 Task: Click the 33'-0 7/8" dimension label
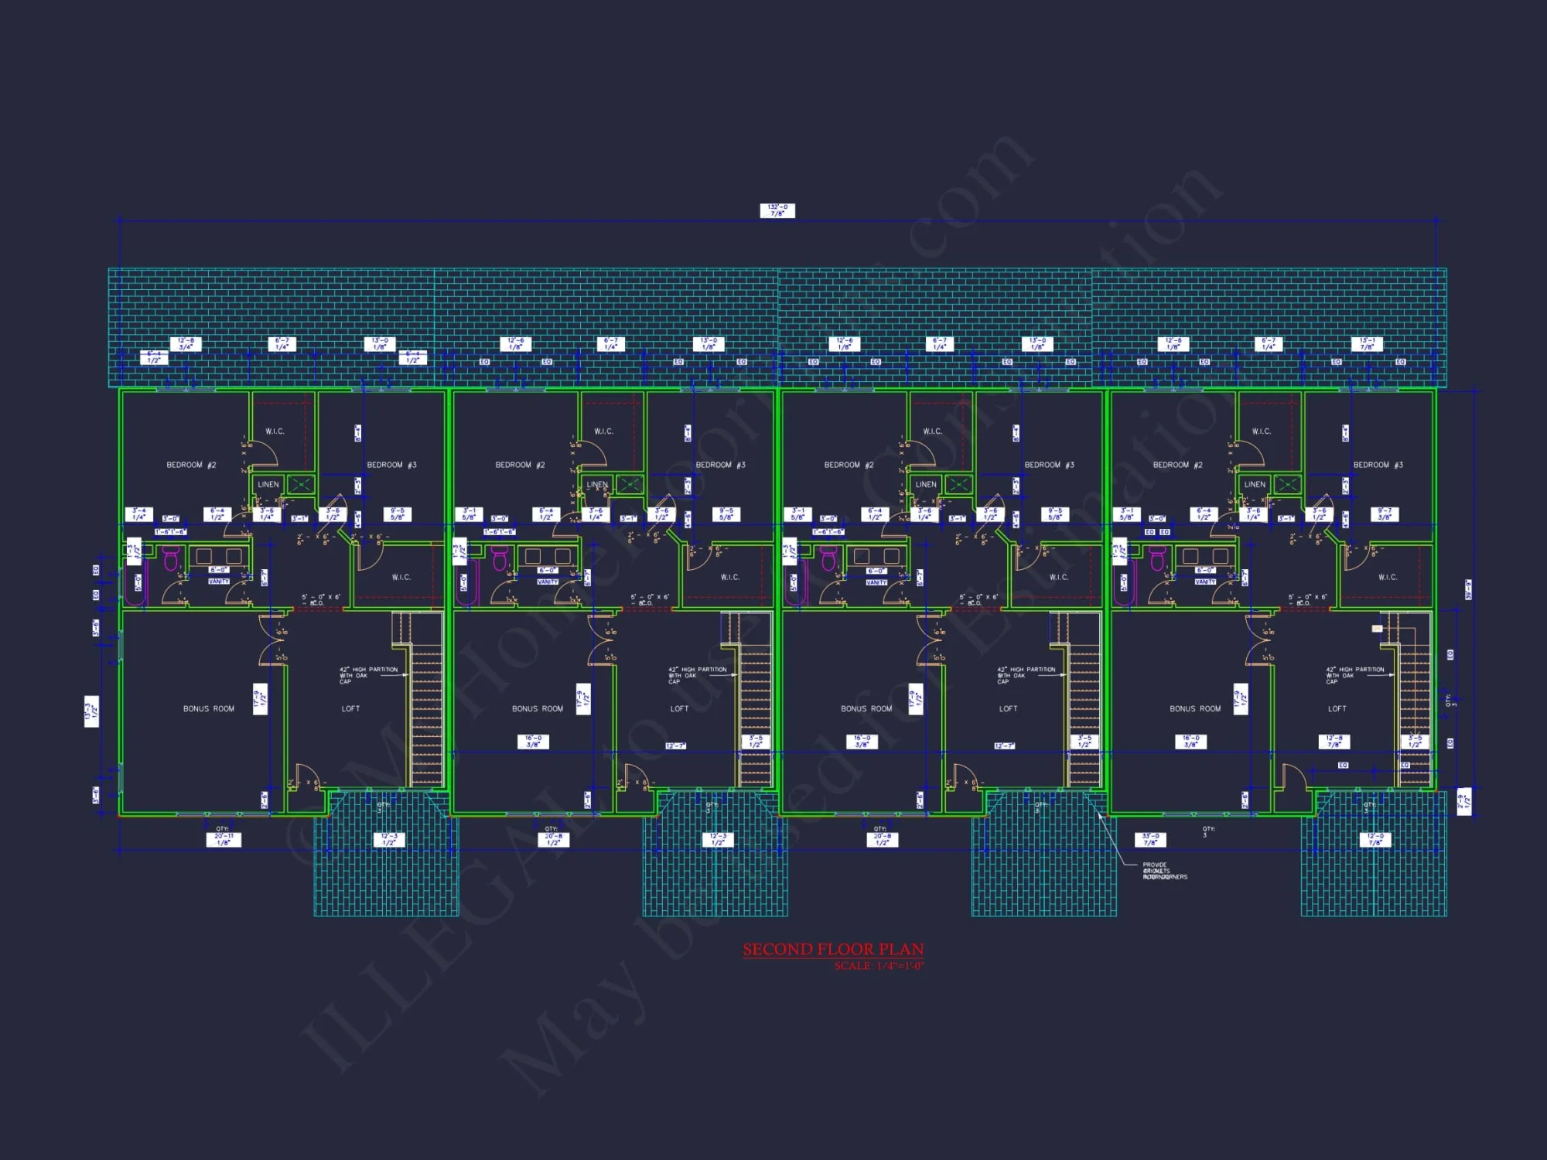(x=1150, y=840)
